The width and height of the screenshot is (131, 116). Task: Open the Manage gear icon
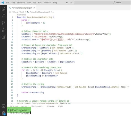pyautogui.click(x=4, y=113)
